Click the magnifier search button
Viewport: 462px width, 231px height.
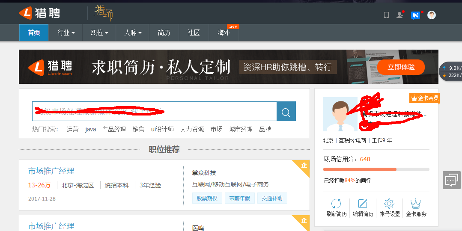click(x=286, y=111)
